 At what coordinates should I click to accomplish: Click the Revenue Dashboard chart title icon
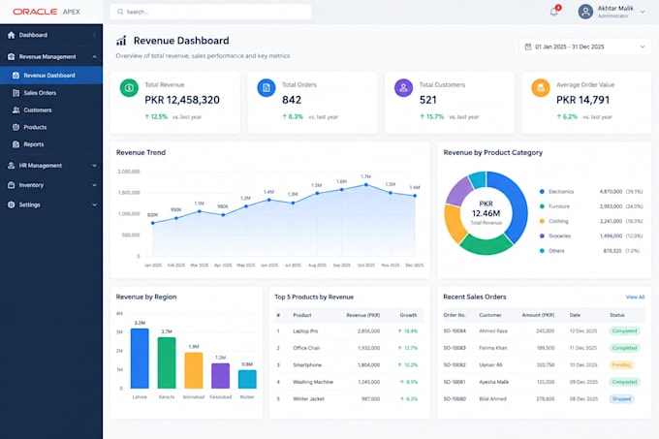click(x=121, y=41)
